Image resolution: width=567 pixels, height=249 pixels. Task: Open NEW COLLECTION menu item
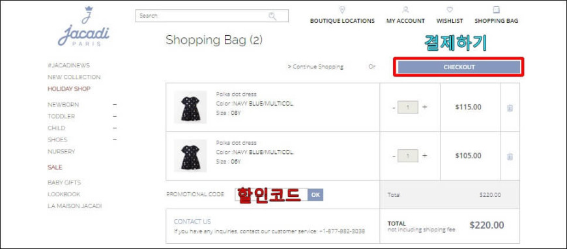[74, 77]
